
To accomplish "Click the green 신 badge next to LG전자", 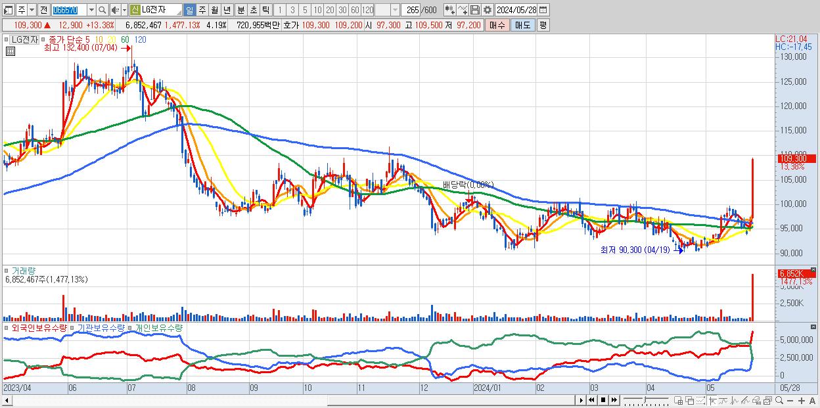I will click(x=135, y=10).
